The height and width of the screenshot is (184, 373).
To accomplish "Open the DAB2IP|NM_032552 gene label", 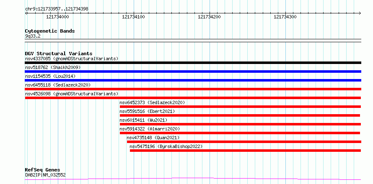I will (45, 175).
